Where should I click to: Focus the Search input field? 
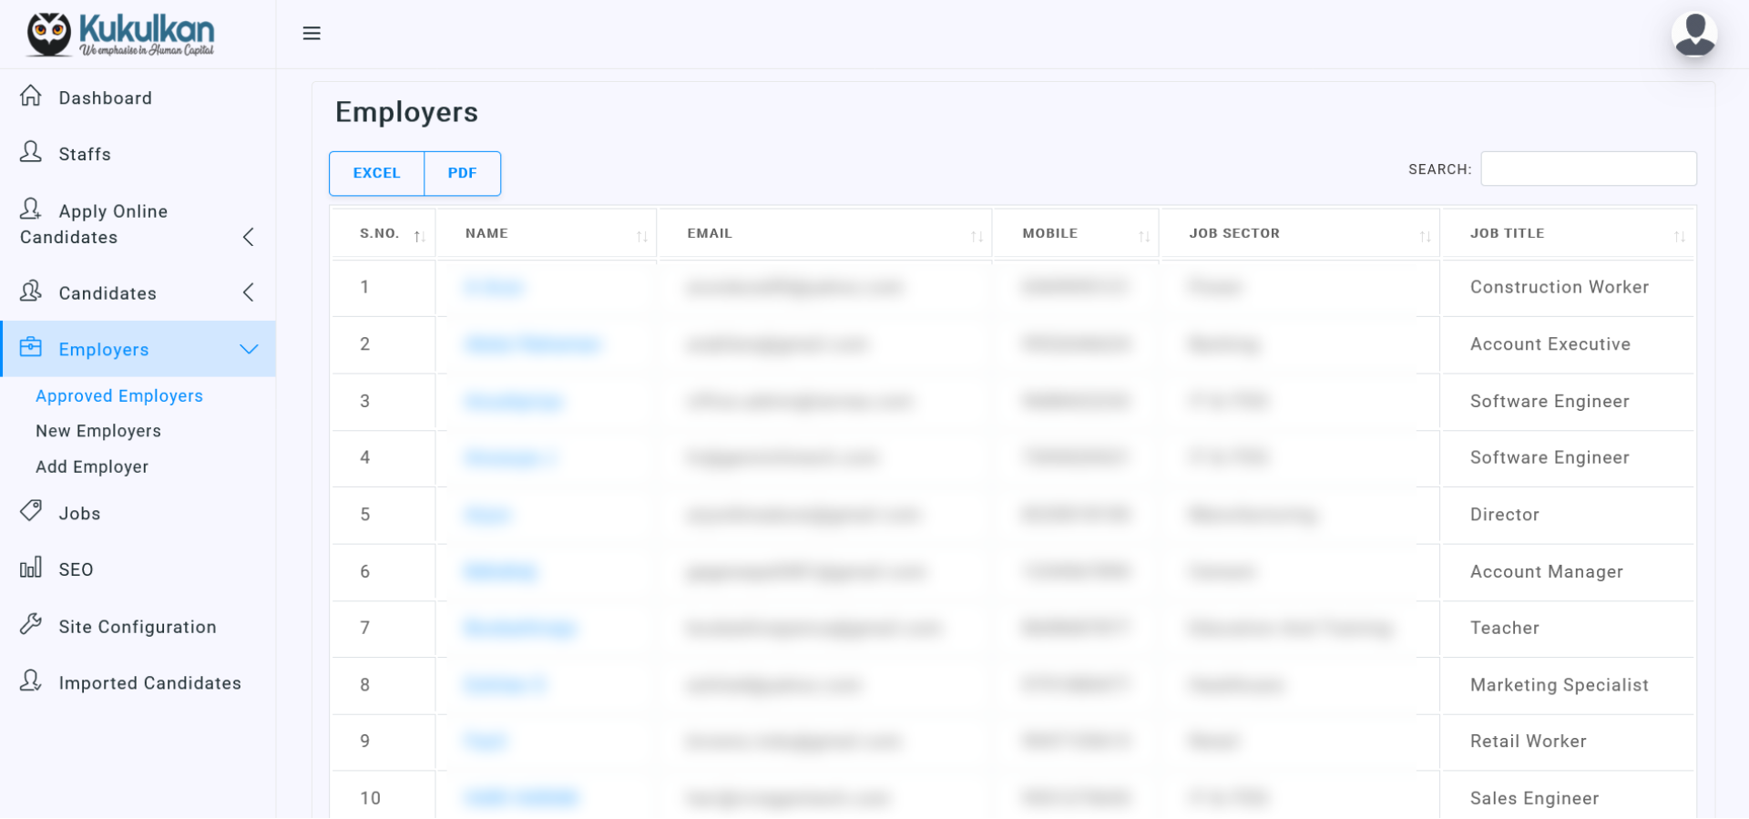(1588, 169)
